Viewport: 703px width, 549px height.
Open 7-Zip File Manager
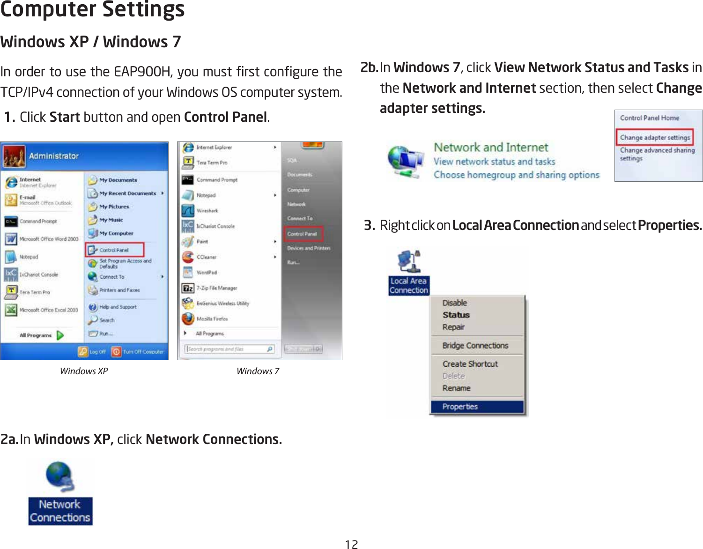click(x=210, y=288)
